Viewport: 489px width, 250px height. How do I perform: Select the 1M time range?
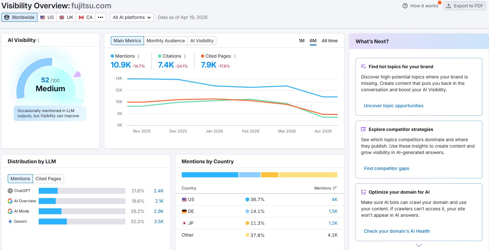click(x=301, y=41)
